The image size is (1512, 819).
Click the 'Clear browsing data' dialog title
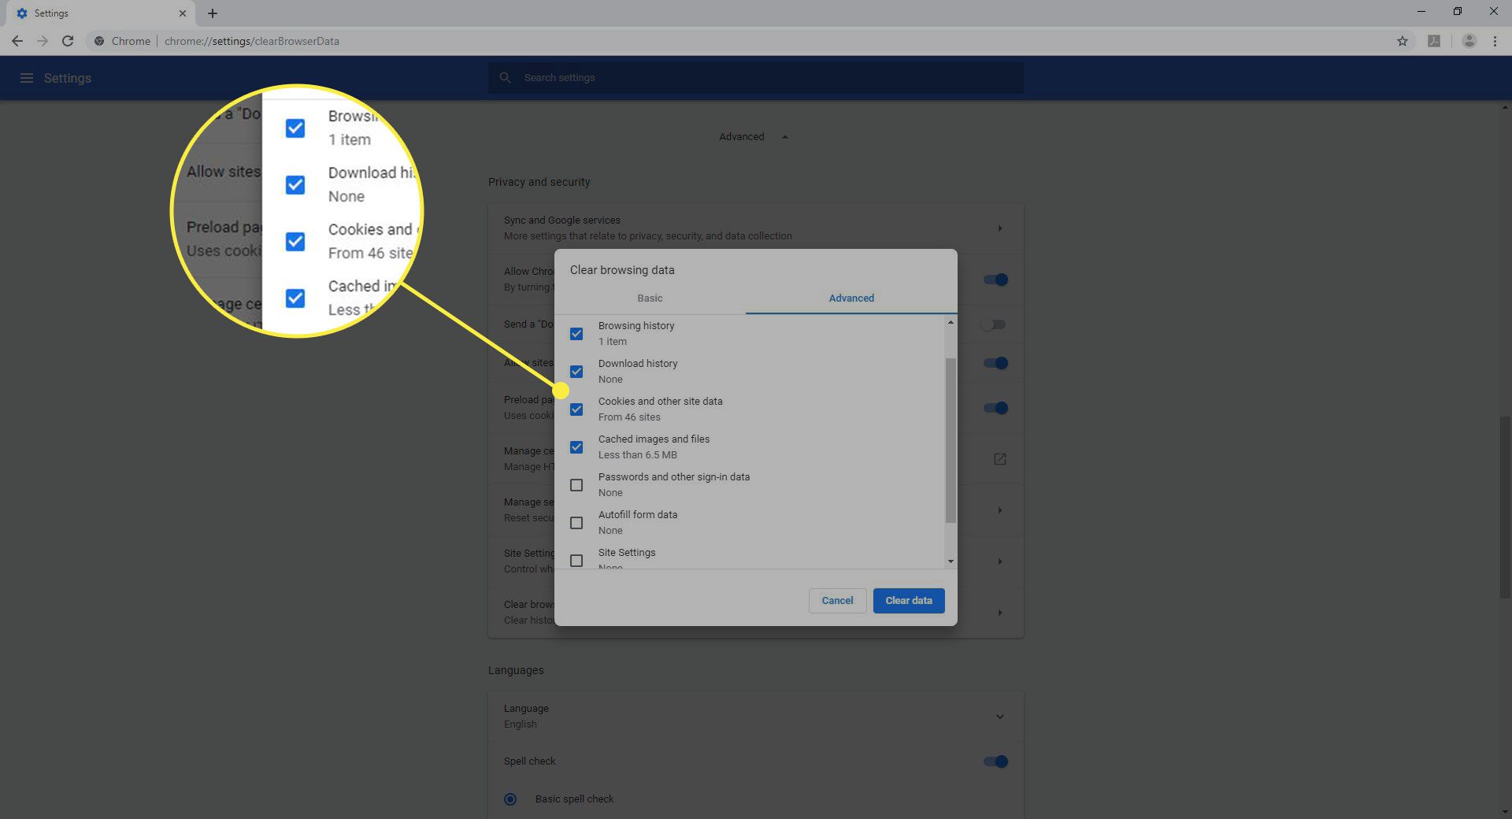[x=622, y=270]
